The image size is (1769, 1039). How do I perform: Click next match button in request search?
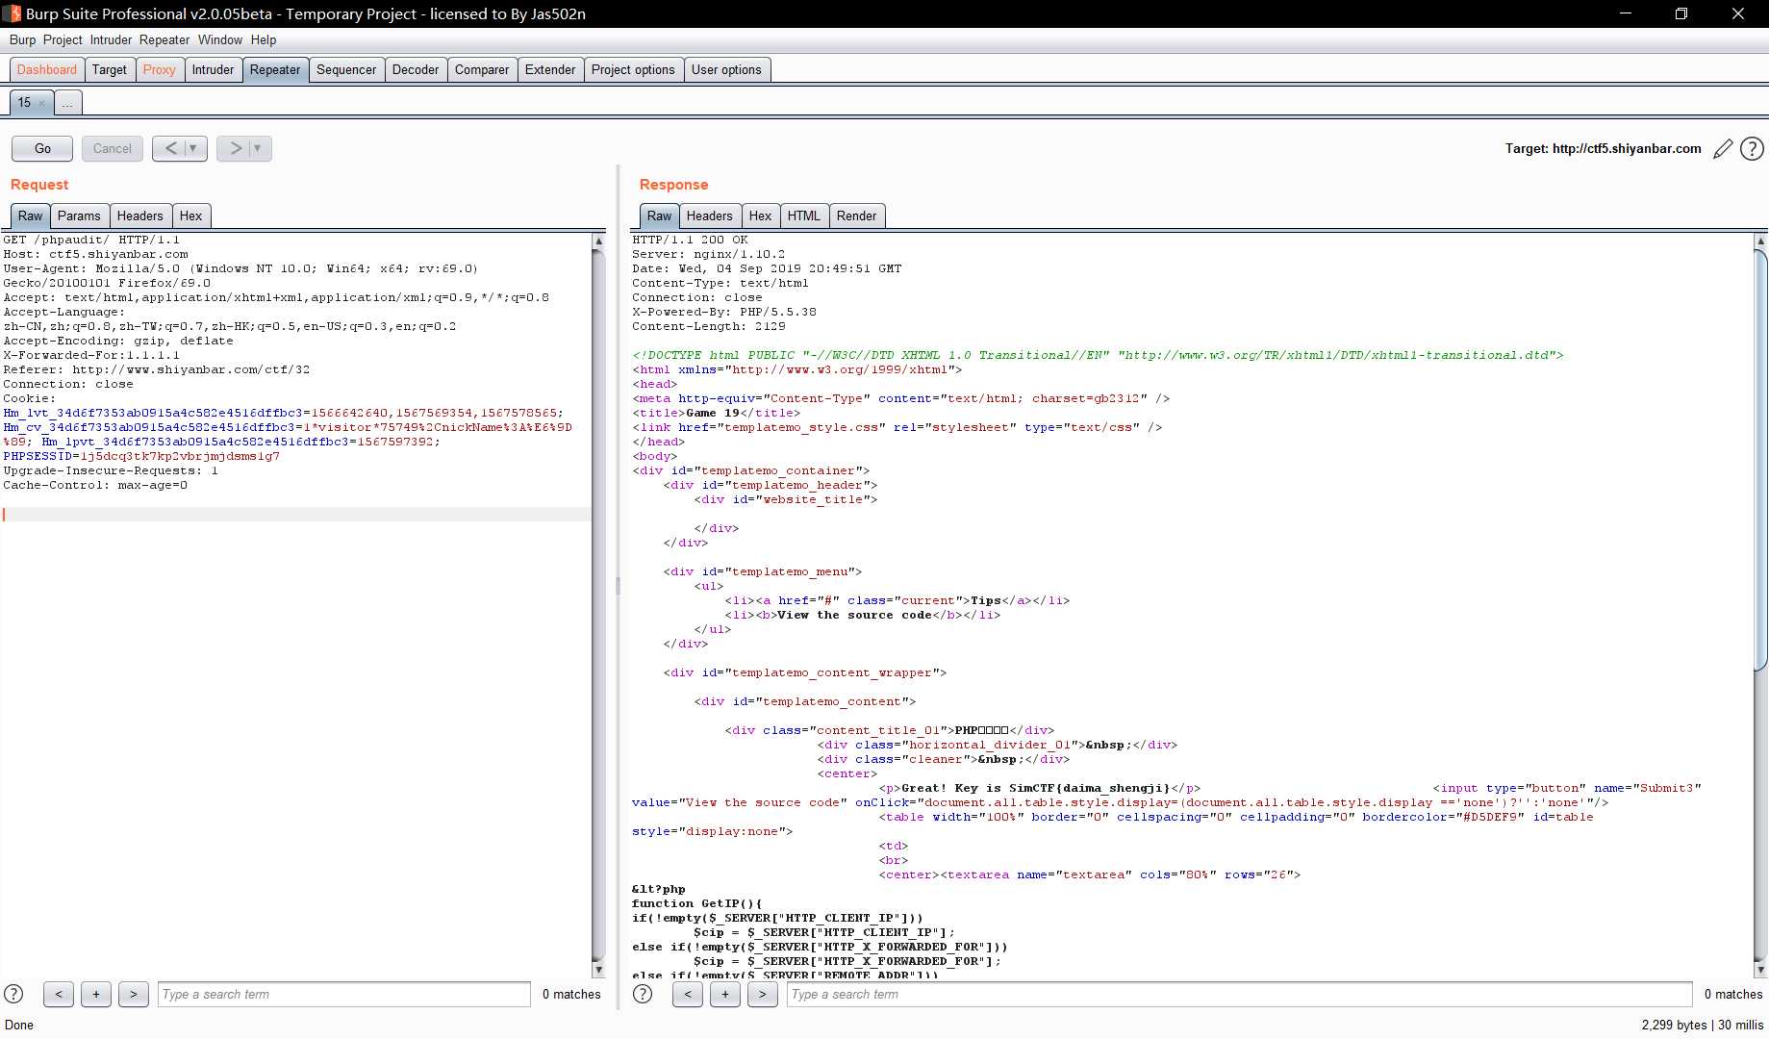(134, 994)
